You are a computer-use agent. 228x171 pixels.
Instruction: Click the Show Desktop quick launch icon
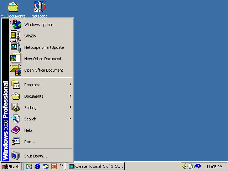[29, 166]
